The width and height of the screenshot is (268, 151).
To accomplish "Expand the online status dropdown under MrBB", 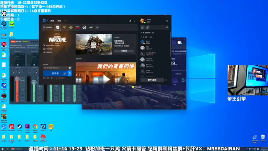I will tap(149, 22).
